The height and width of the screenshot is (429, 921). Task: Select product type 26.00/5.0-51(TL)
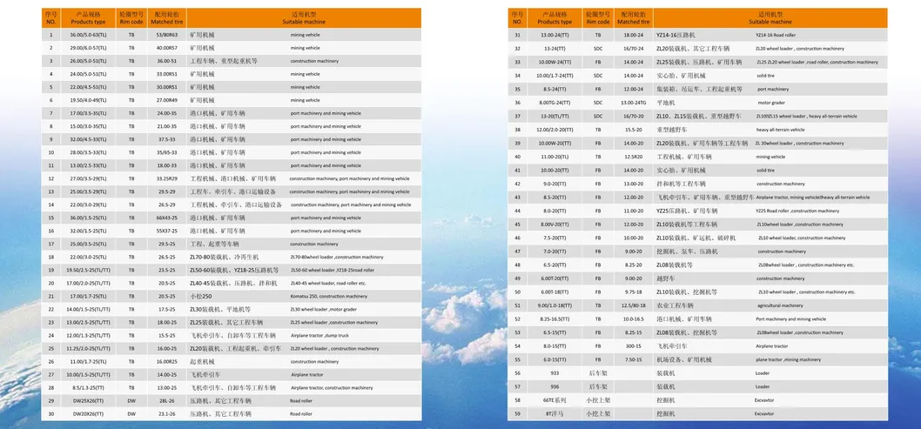(88, 61)
